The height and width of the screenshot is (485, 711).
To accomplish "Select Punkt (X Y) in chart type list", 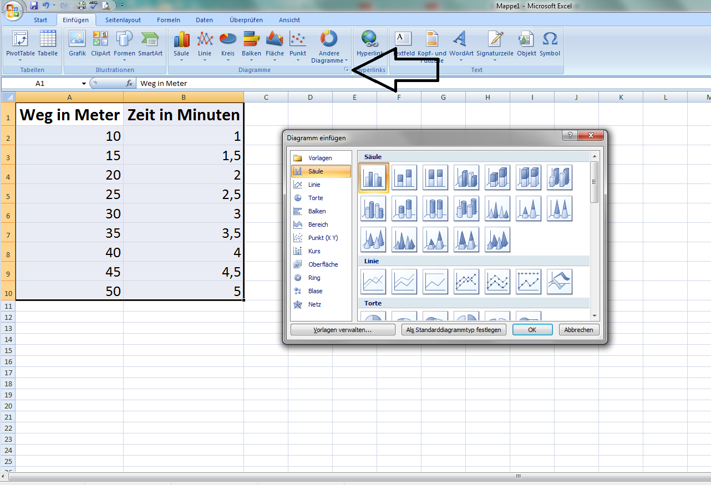I will tap(322, 238).
